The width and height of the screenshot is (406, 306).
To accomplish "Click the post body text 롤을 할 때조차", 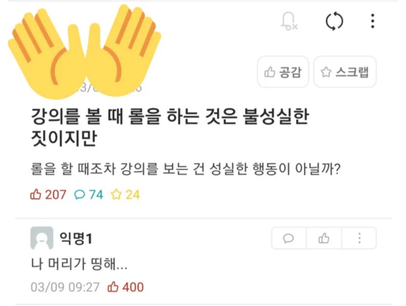I will pos(185,169).
